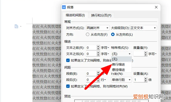The image size is (171, 102).
Task: Open the 行距(N) dropdown showing 单倍行距
Action: point(121,80)
